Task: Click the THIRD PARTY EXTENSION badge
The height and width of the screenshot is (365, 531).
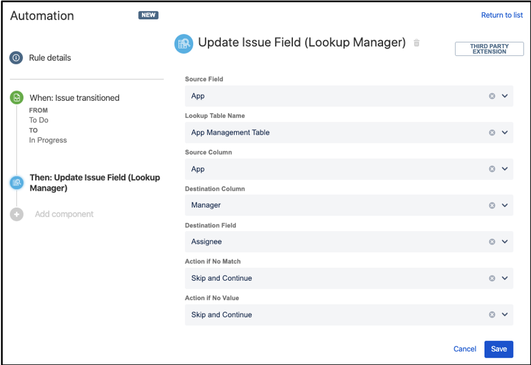Action: (488, 49)
